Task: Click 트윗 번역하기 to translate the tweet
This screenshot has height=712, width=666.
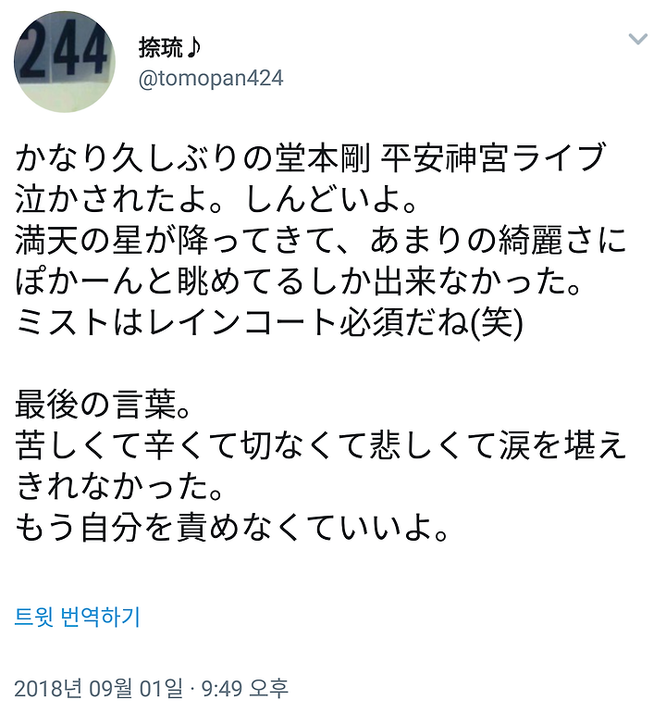Action: coord(77,617)
